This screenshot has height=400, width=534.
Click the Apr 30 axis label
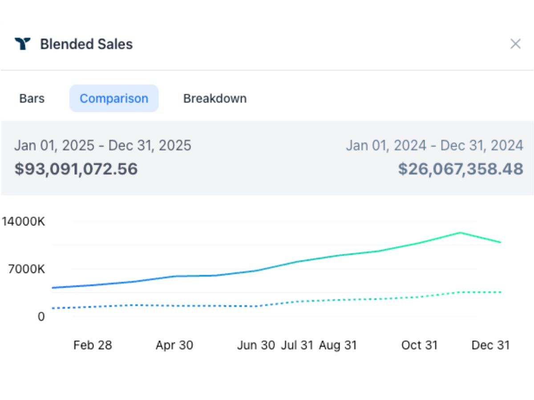tap(174, 345)
